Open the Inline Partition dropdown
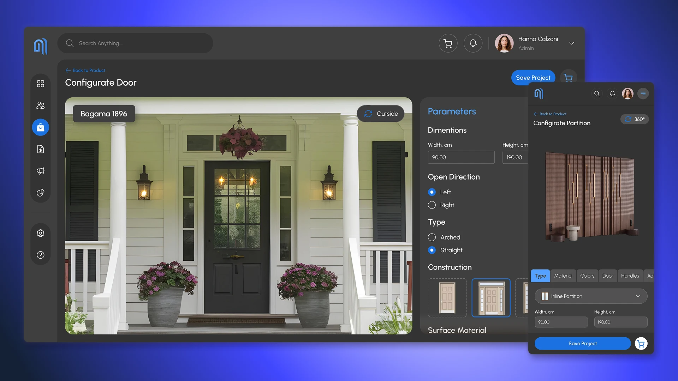The width and height of the screenshot is (678, 381). (591, 296)
